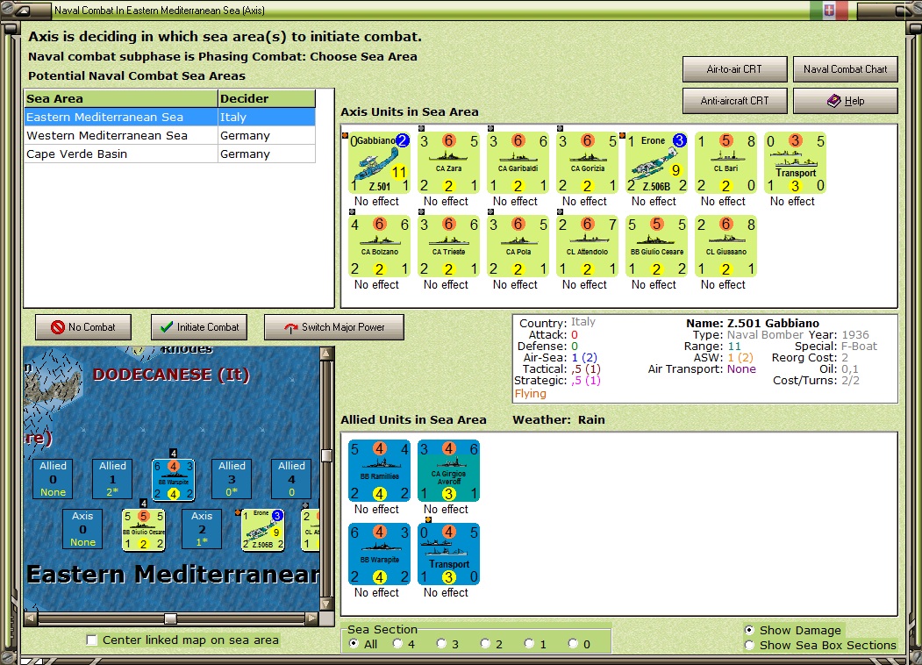This screenshot has width=922, height=665.
Task: Select the Z.506B Erone aircraft in the Axis units panel
Action: pos(657,163)
